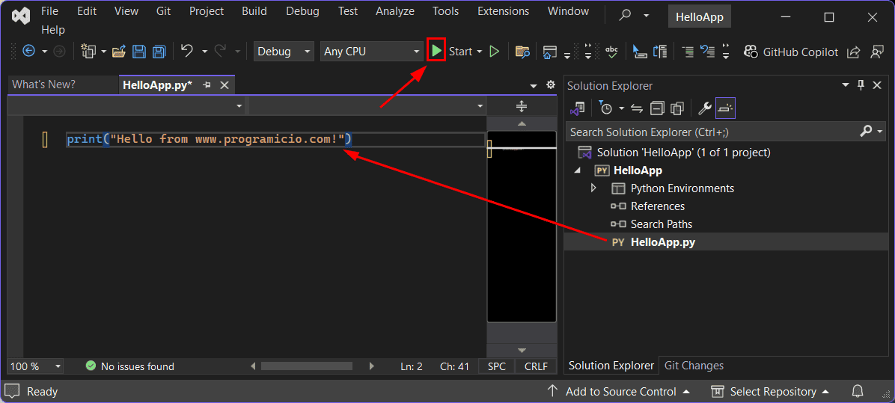Click the No issues found indicator
Viewport: 895px width, 403px height.
tap(129, 366)
